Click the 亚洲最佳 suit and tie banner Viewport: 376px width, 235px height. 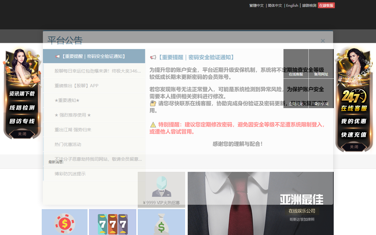(261, 203)
